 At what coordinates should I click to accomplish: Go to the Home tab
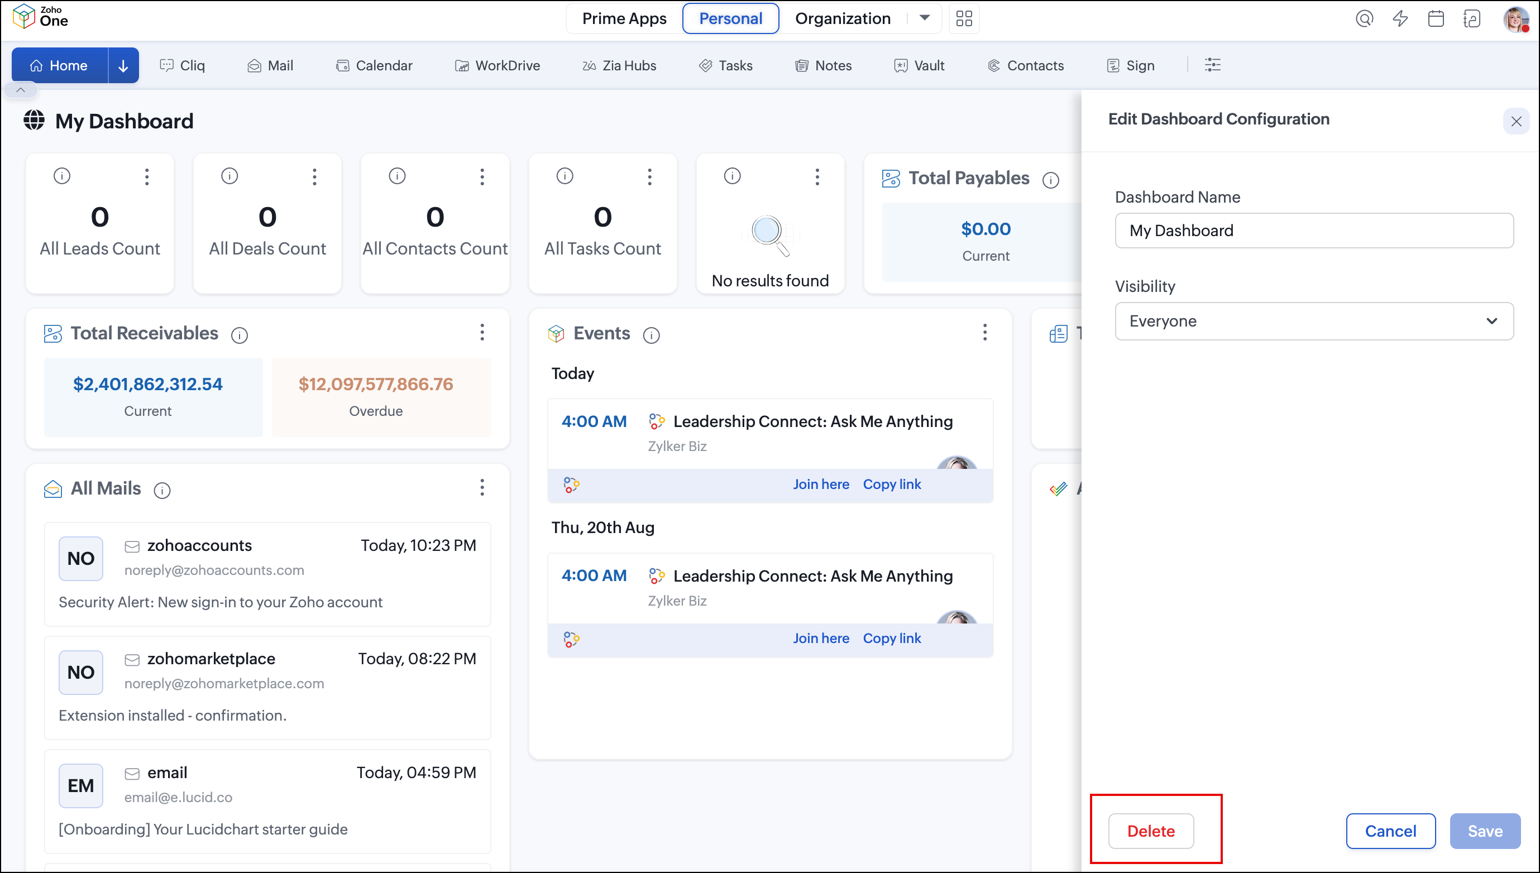tap(60, 65)
